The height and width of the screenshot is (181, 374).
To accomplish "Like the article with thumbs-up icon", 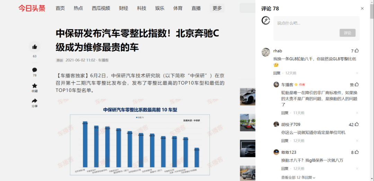I will coord(35,47).
